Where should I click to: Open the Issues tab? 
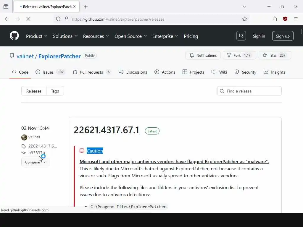tap(50, 72)
